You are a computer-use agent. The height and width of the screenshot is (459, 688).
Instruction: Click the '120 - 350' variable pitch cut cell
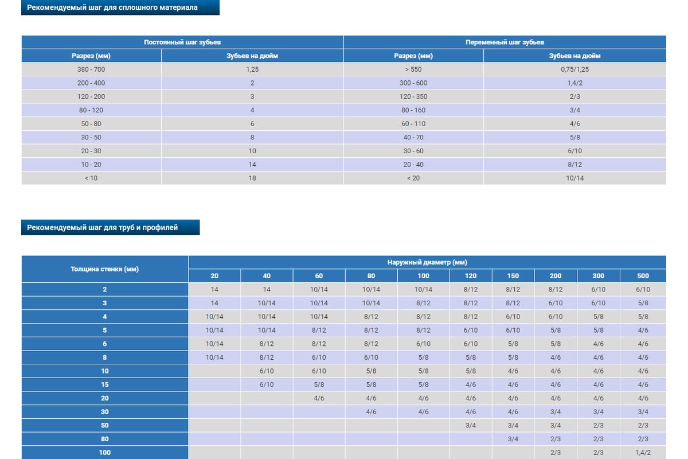413,96
